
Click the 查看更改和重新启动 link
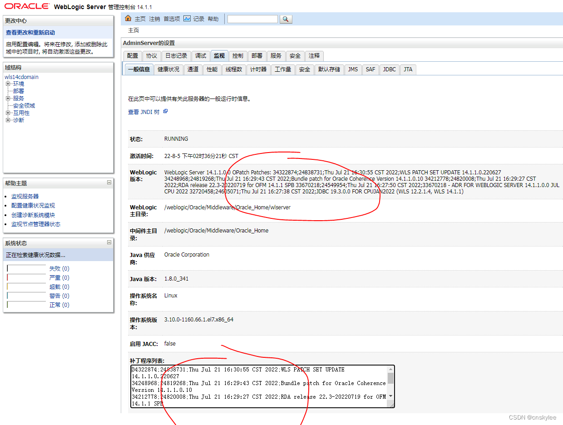click(31, 32)
